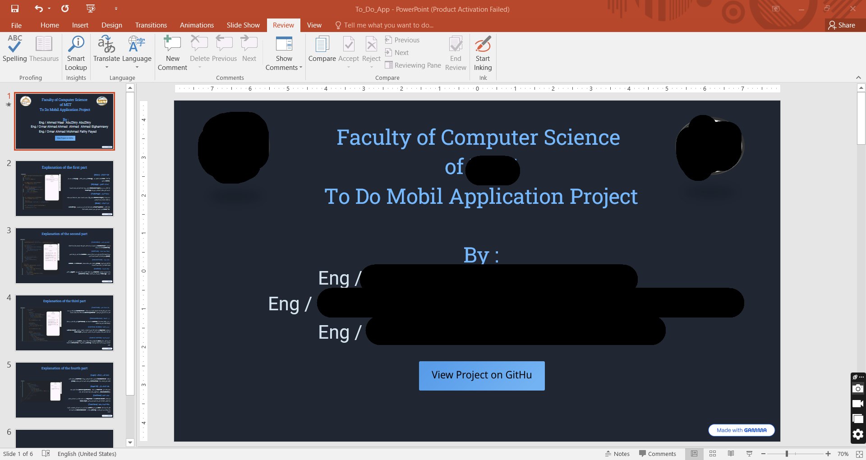Image resolution: width=866 pixels, height=460 pixels.
Task: Switch to Slide Sorter view
Action: pyautogui.click(x=713, y=454)
